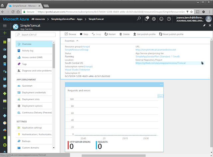Stop the SimpleTomcat app
The width and height of the screenshot is (213, 157).
pos(84,34)
